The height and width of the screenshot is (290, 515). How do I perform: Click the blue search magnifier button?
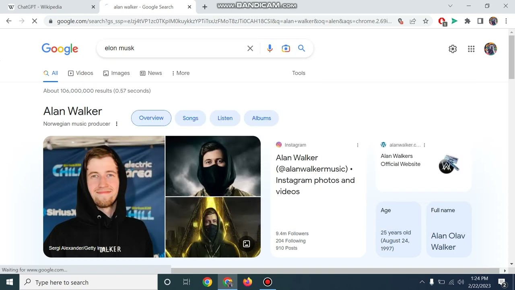click(x=301, y=48)
